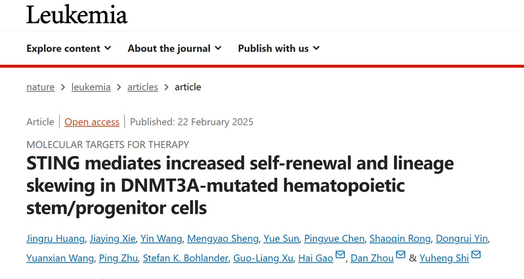The image size is (524, 279).
Task: Go to nature breadcrumb link
Action: pos(41,87)
